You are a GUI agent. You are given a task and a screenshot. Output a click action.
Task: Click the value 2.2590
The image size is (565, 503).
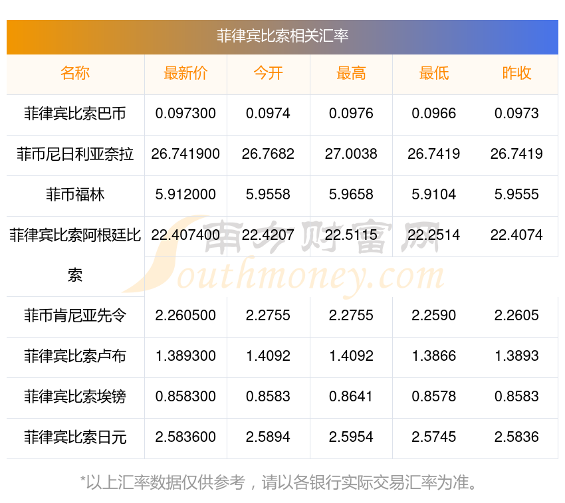tap(434, 316)
